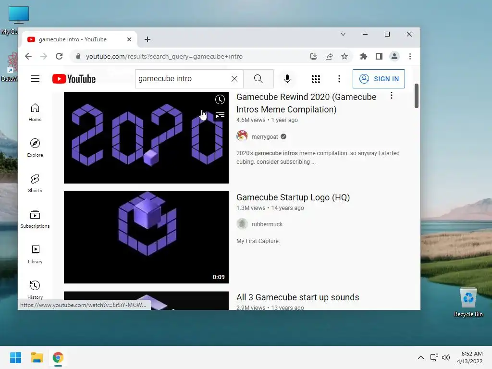Expand the tab search chevron
492x369 pixels.
pyautogui.click(x=343, y=34)
